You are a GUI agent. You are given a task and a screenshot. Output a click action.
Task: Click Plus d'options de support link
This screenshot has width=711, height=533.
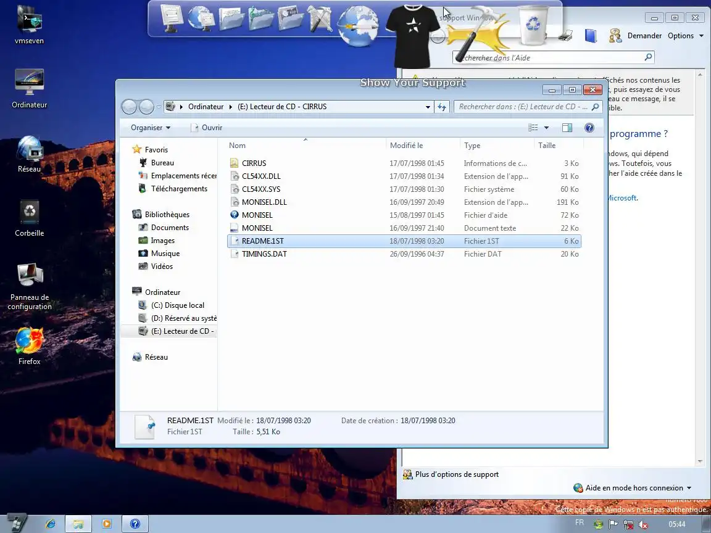point(457,474)
